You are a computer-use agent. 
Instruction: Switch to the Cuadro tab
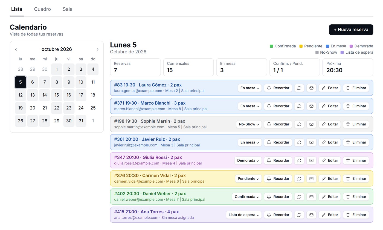coord(42,9)
